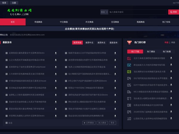The height and width of the screenshot is (134, 179).
Task: Click download icon for rank 05 DJYYY track
Action: [x=171, y=85]
